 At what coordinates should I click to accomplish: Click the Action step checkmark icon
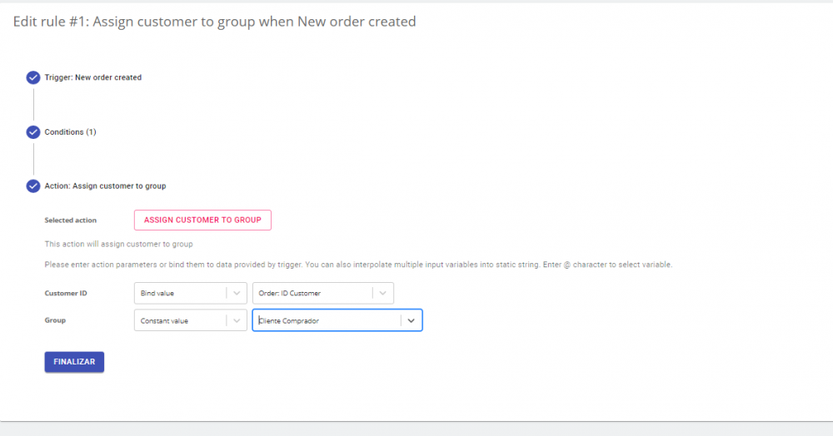[33, 186]
